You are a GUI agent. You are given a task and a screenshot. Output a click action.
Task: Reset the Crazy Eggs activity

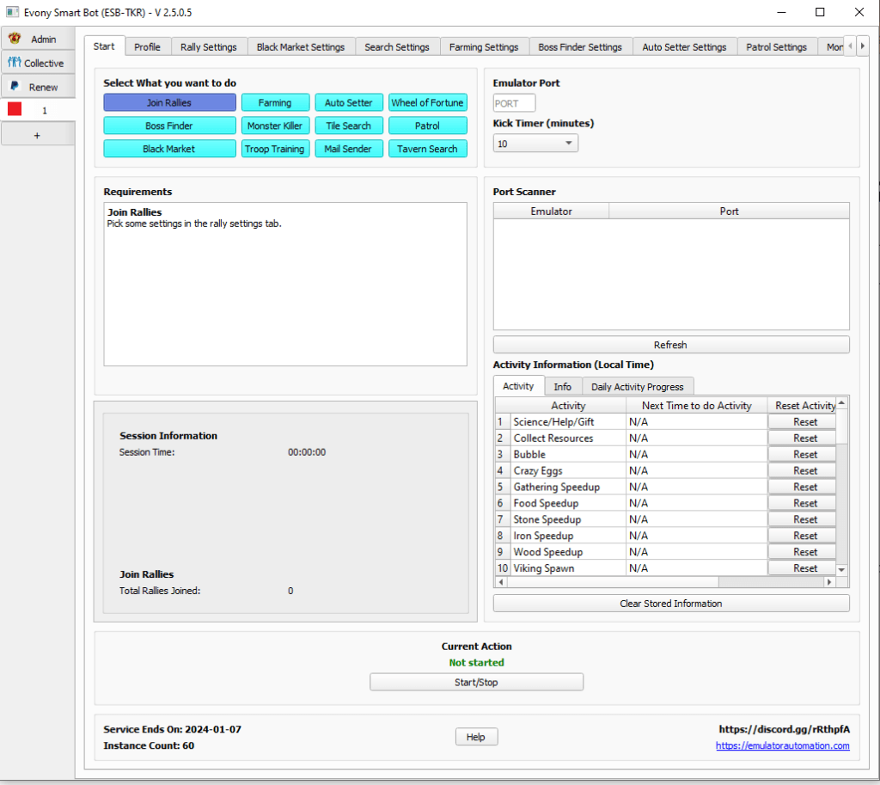click(803, 470)
